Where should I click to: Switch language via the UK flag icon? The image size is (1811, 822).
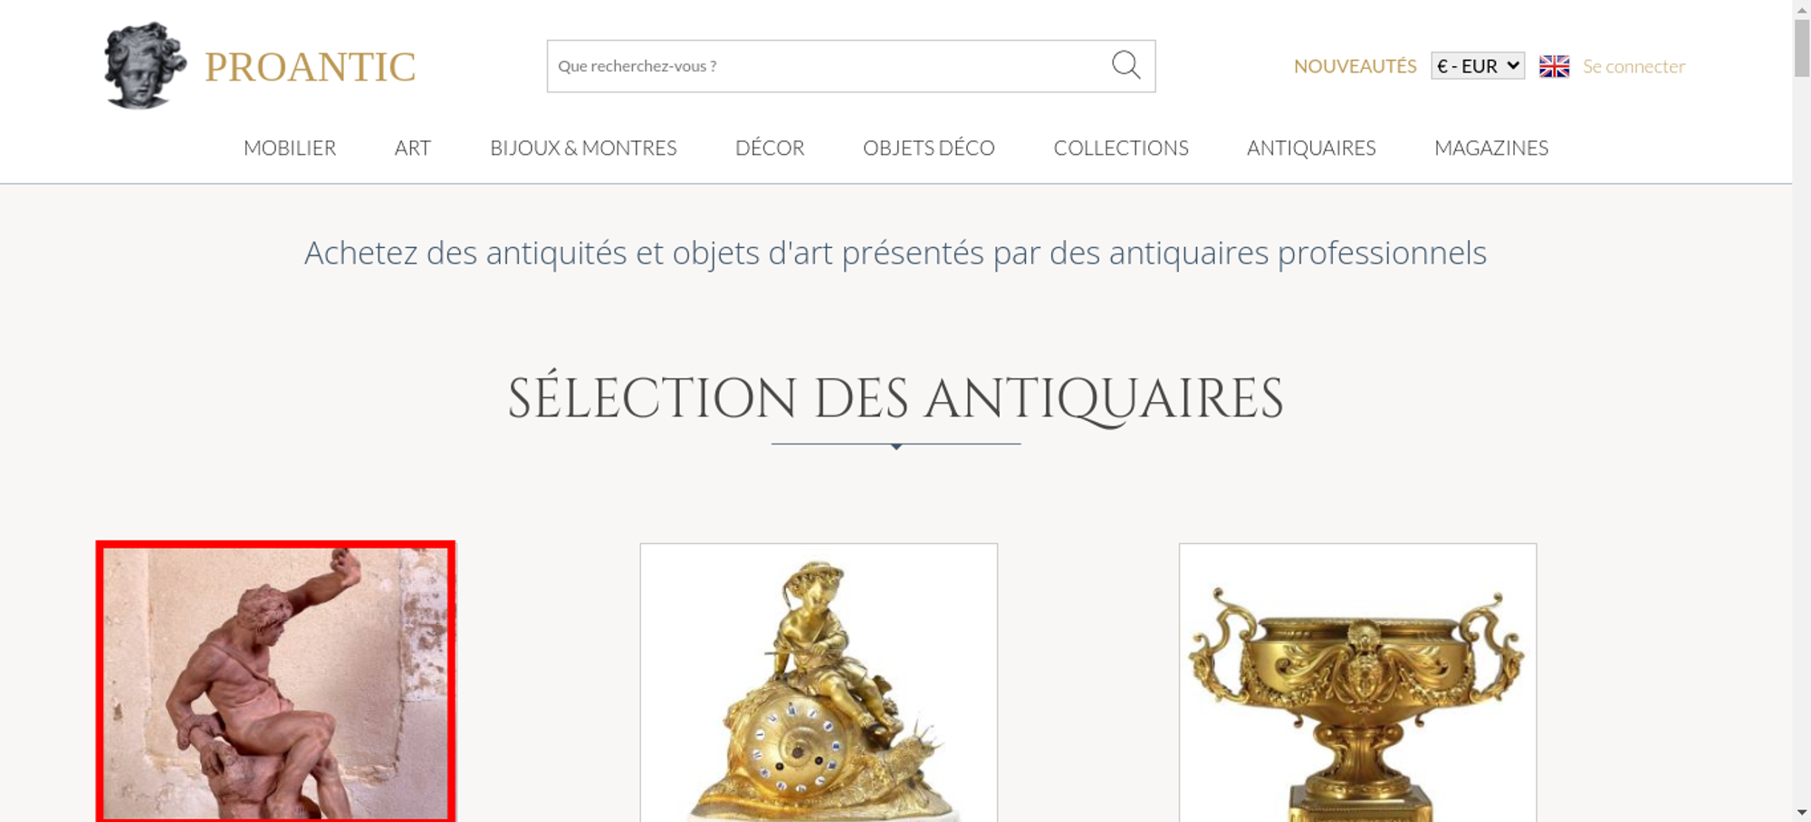(x=1554, y=66)
